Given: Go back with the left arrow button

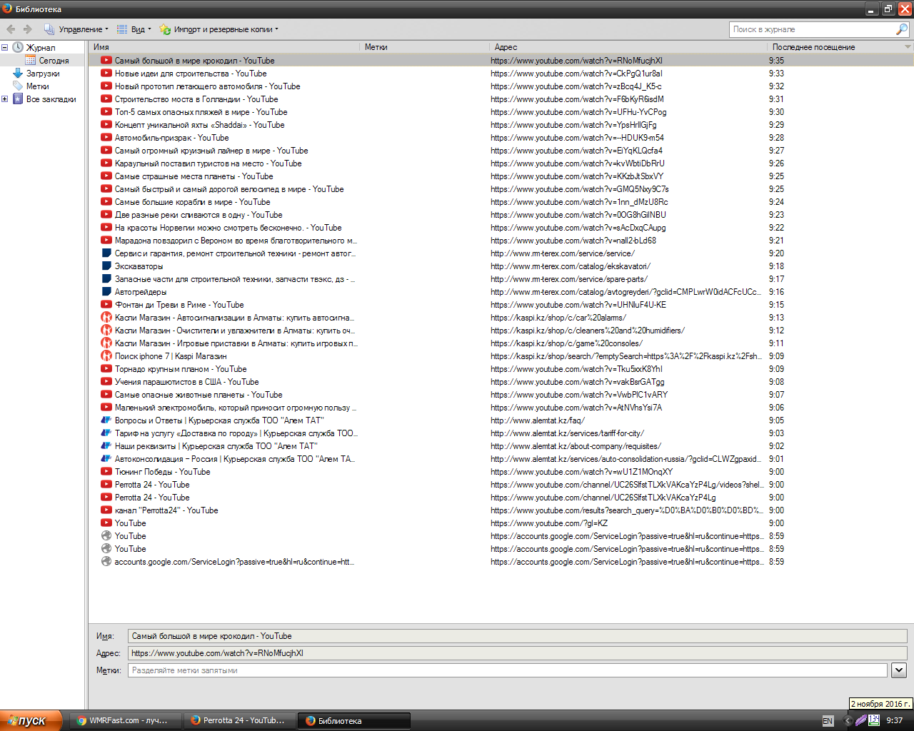Looking at the screenshot, I should (11, 29).
